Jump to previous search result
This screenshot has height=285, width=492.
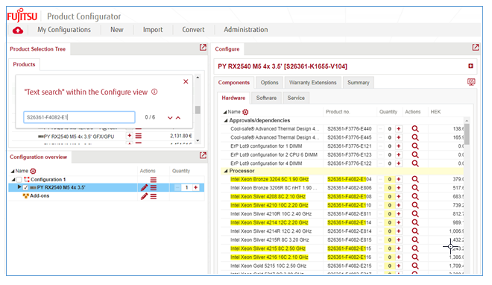178,118
